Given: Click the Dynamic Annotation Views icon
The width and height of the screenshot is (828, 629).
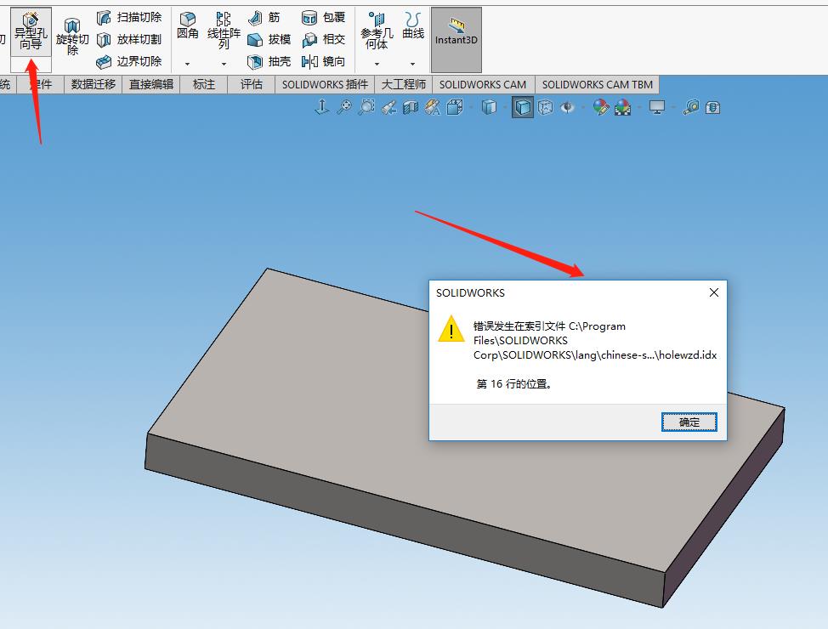Looking at the screenshot, I should pos(433,108).
